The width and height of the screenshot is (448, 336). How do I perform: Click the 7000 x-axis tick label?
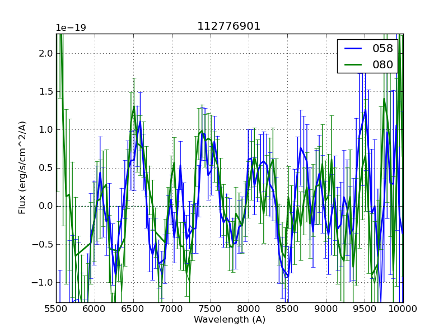pos(172,309)
